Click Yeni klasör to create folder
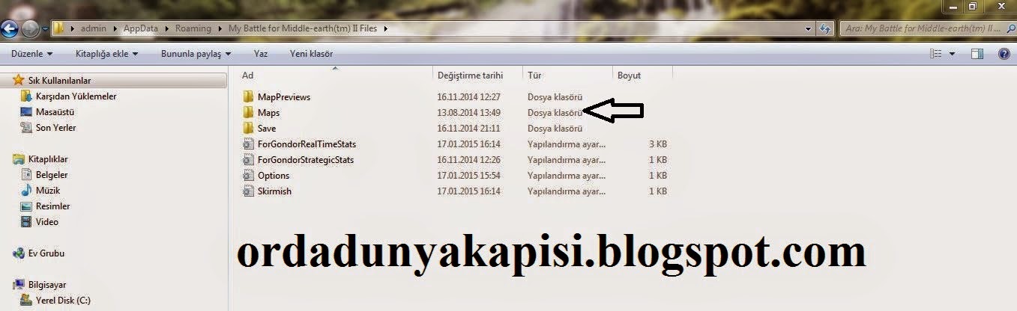The width and height of the screenshot is (1017, 311). click(311, 54)
